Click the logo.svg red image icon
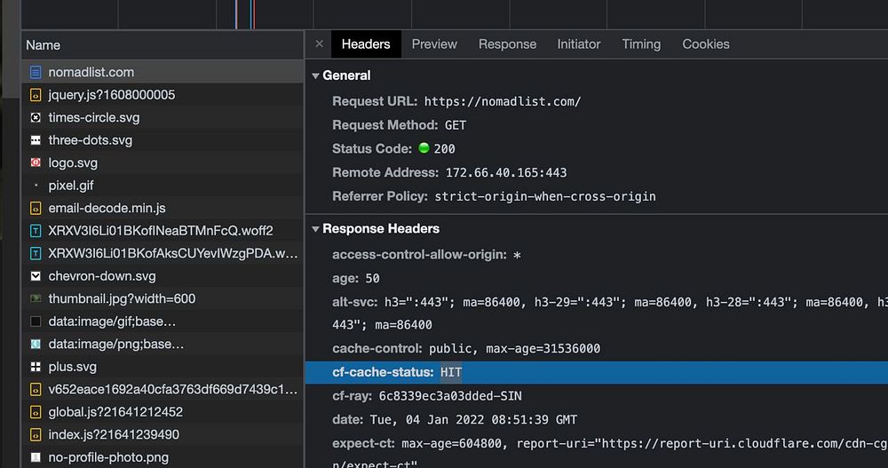Viewport: 888px width, 468px height. (x=36, y=163)
